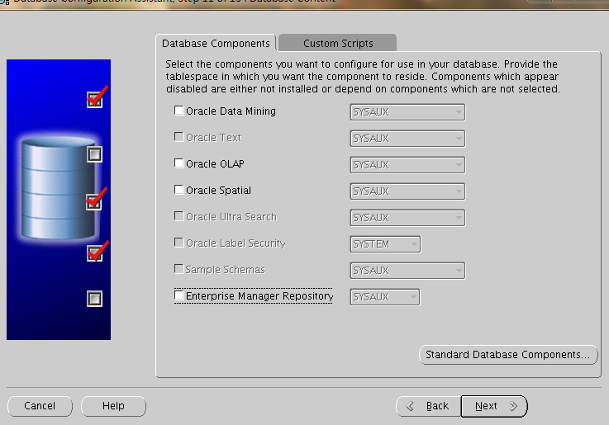This screenshot has width=609, height=425.
Task: Enable the Oracle OLAP checkbox
Action: pos(178,163)
